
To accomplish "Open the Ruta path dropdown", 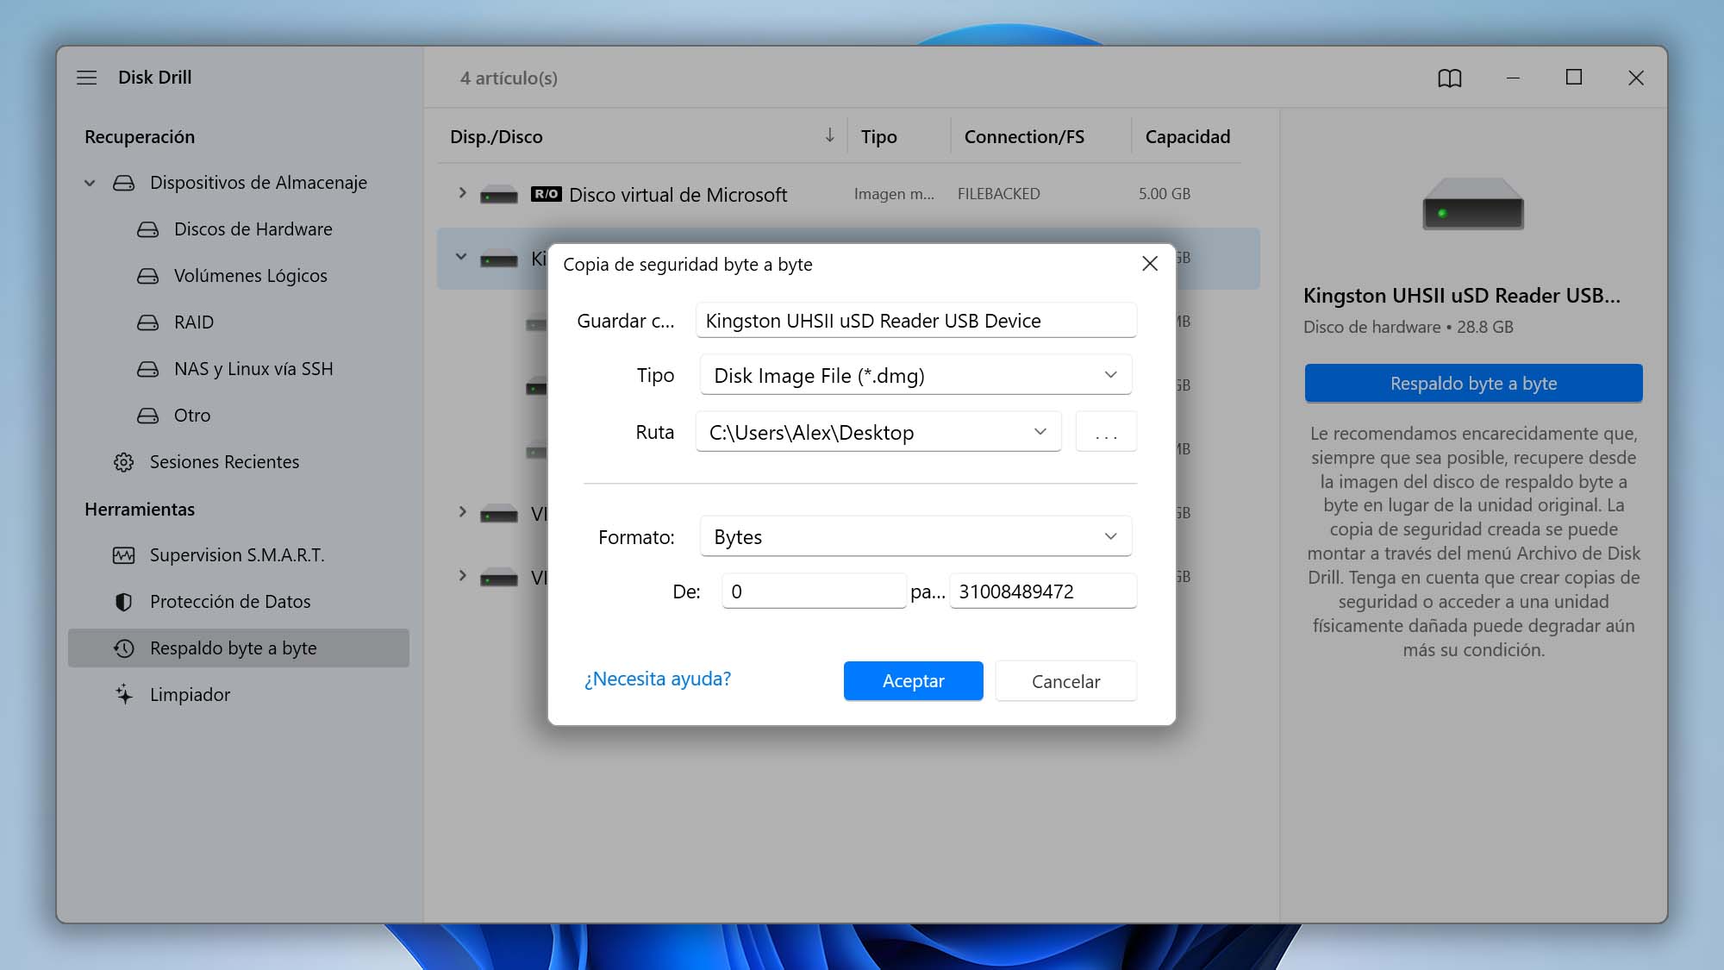I will coord(878,432).
